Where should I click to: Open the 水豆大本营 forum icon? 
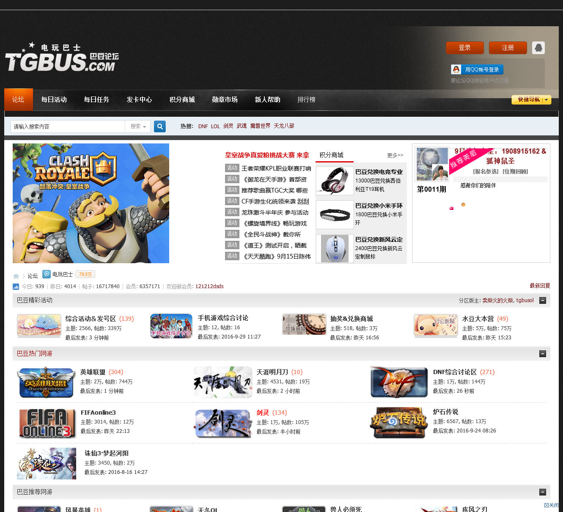436,325
